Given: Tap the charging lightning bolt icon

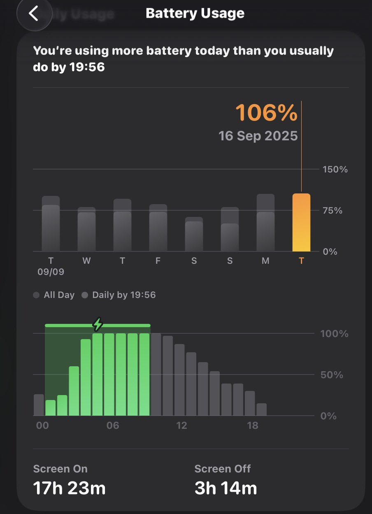Looking at the screenshot, I should tap(98, 324).
